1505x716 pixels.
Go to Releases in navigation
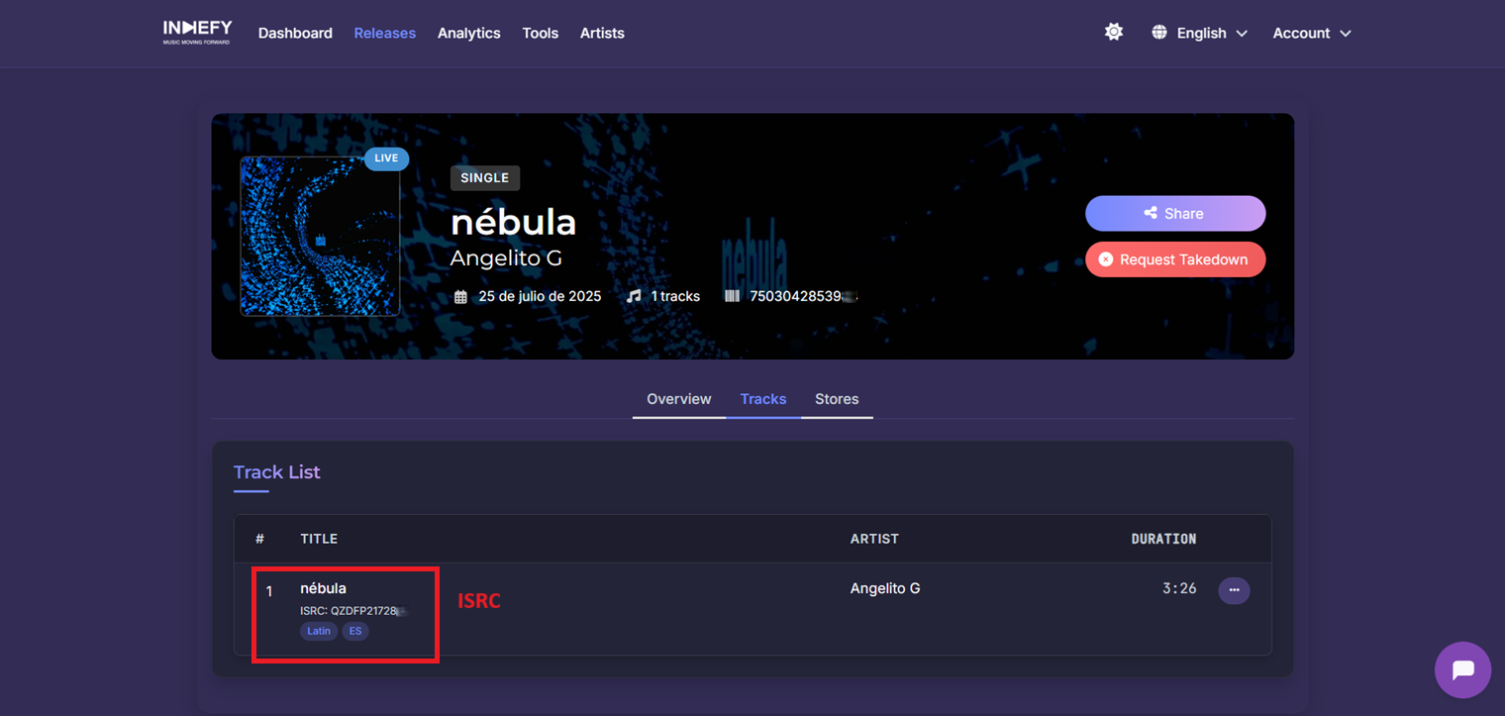point(384,33)
